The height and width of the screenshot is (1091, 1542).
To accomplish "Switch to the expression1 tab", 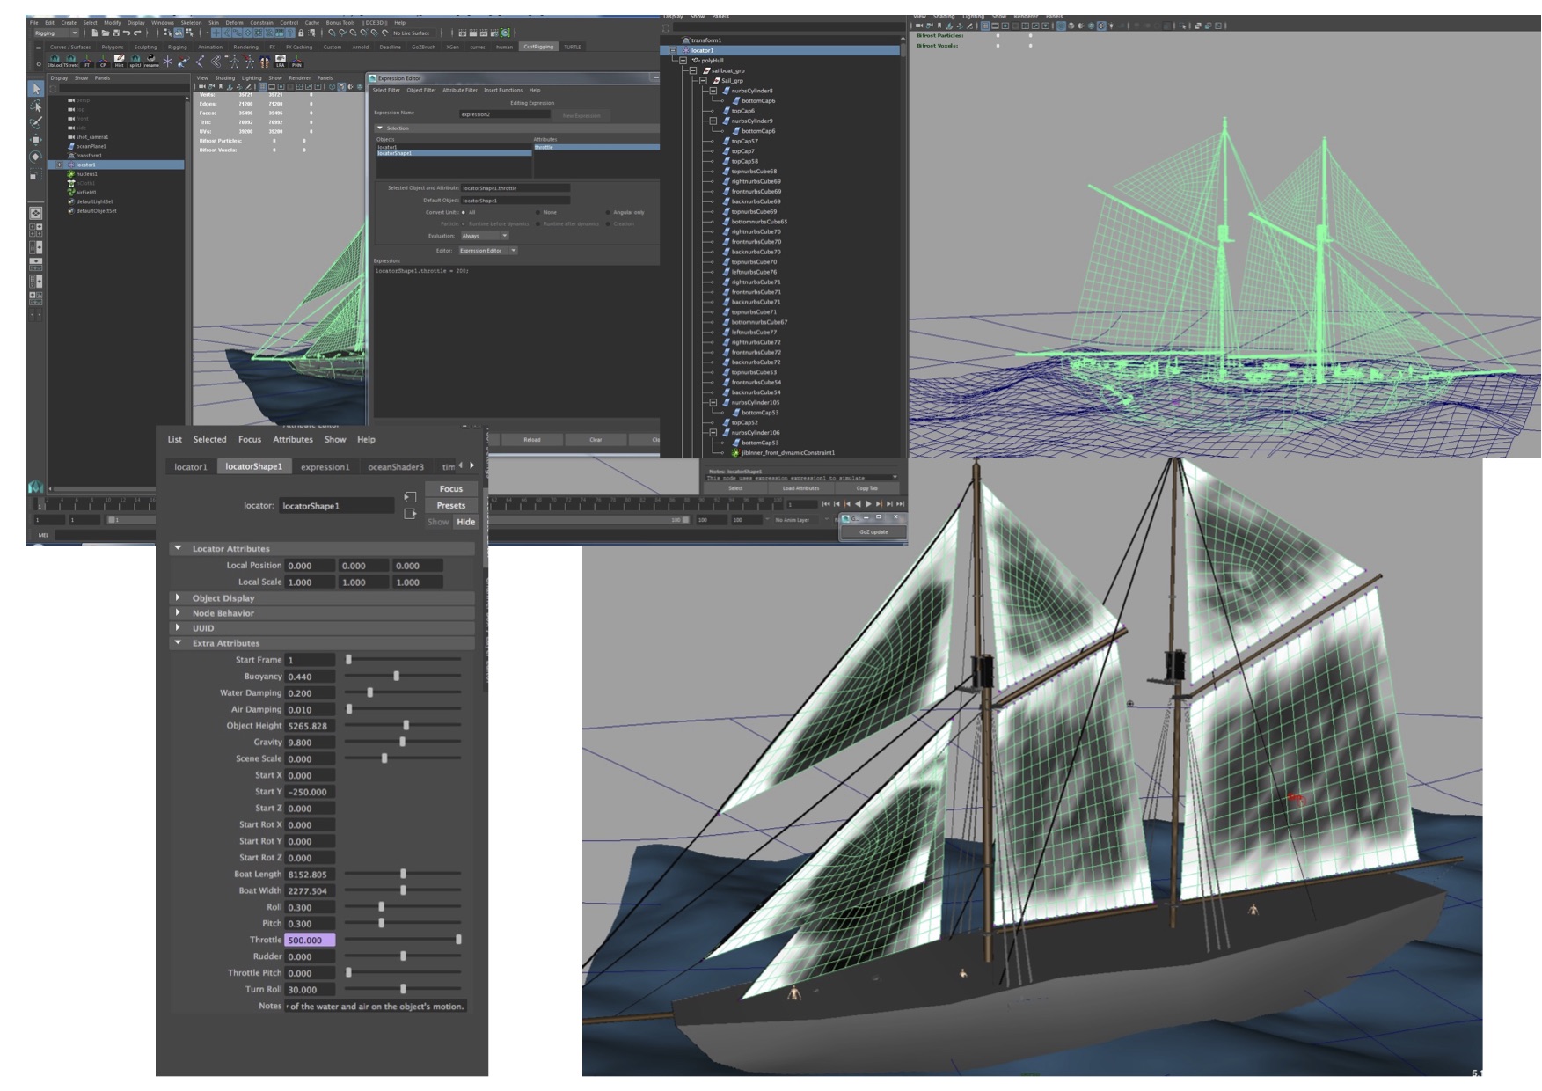I will tap(325, 466).
